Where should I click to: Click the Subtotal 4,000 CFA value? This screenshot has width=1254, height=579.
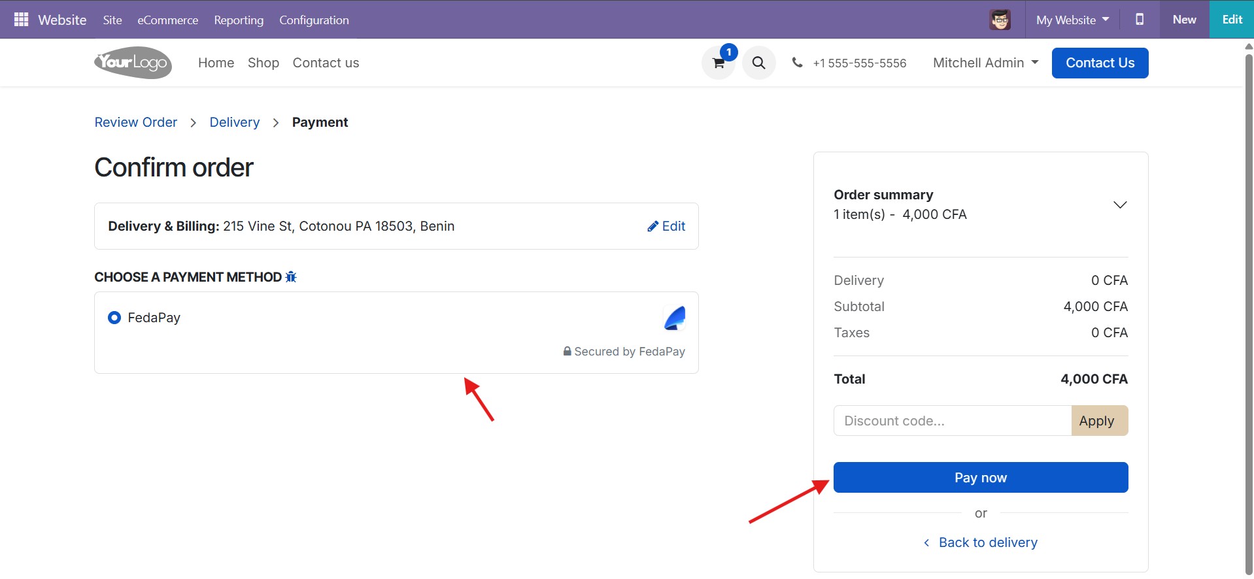pos(1095,306)
